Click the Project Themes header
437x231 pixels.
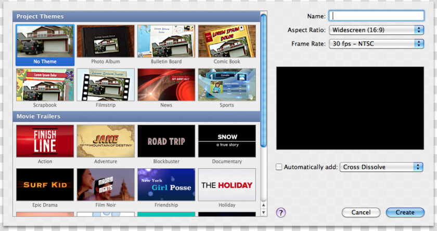pos(136,17)
